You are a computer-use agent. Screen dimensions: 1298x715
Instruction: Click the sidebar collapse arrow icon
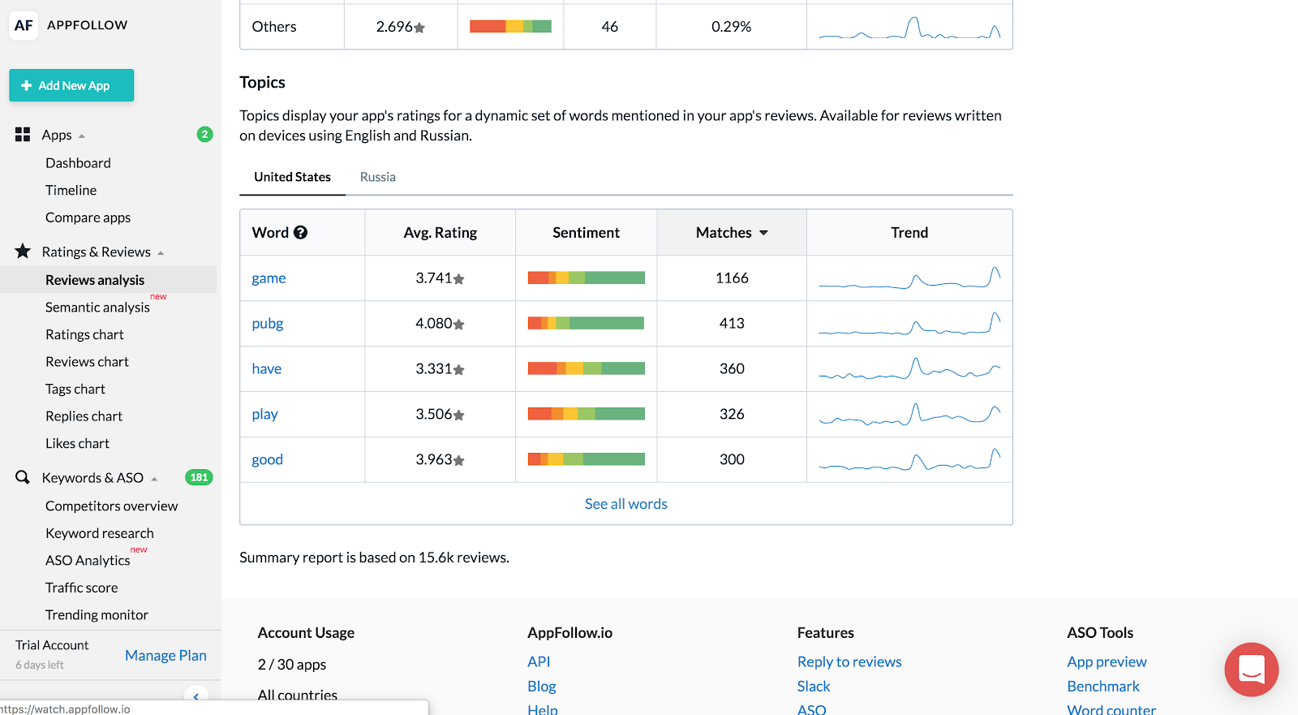196,696
